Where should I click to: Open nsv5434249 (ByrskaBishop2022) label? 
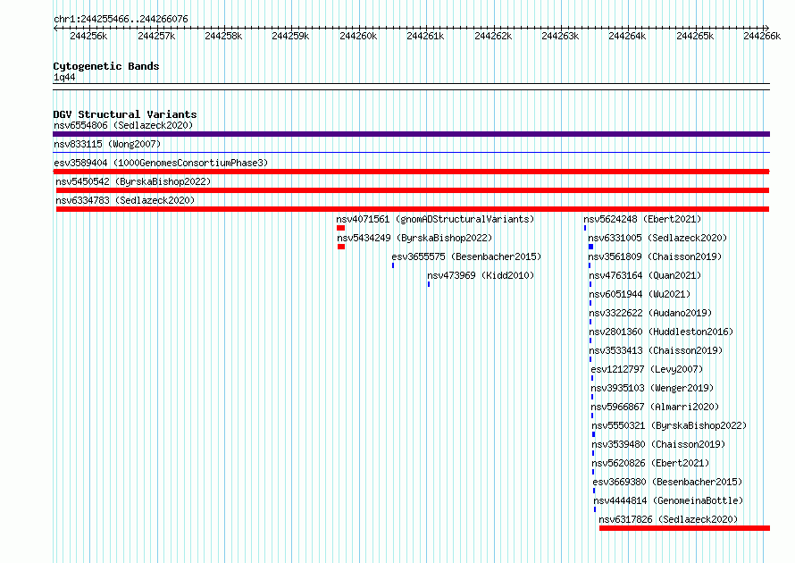pos(414,238)
